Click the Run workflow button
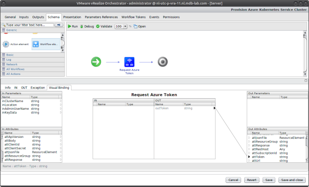Screen dimensions: 309x187 tap(73, 27)
